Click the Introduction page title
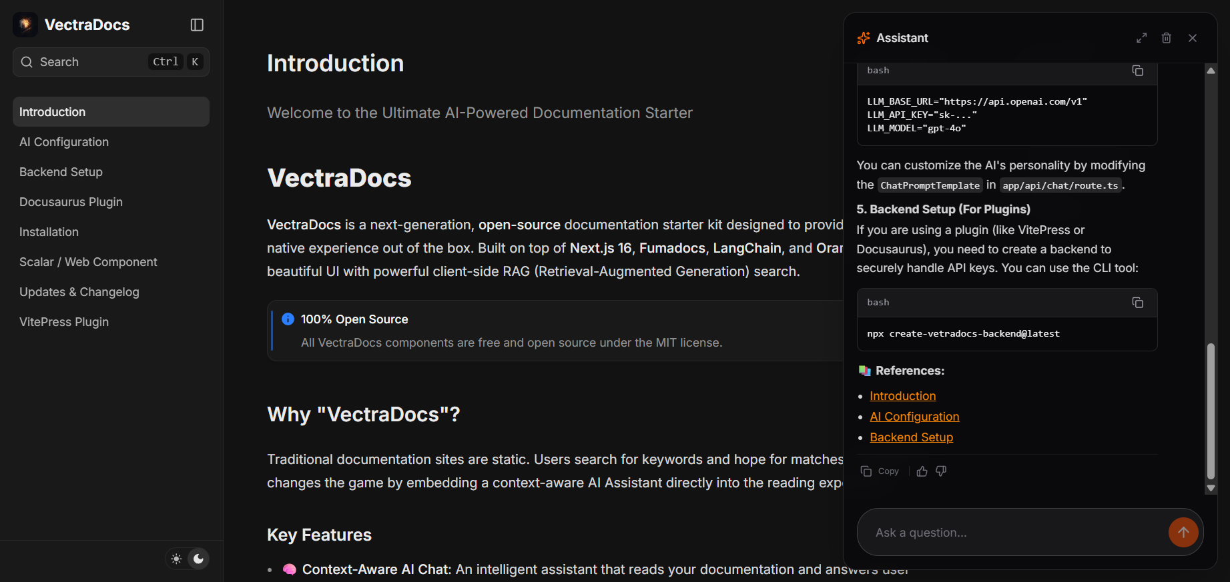The width and height of the screenshot is (1230, 582). point(335,63)
